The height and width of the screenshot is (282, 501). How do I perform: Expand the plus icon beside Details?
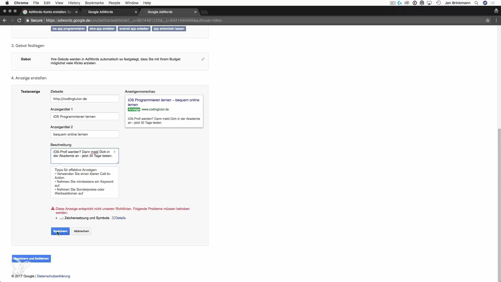pos(113,218)
